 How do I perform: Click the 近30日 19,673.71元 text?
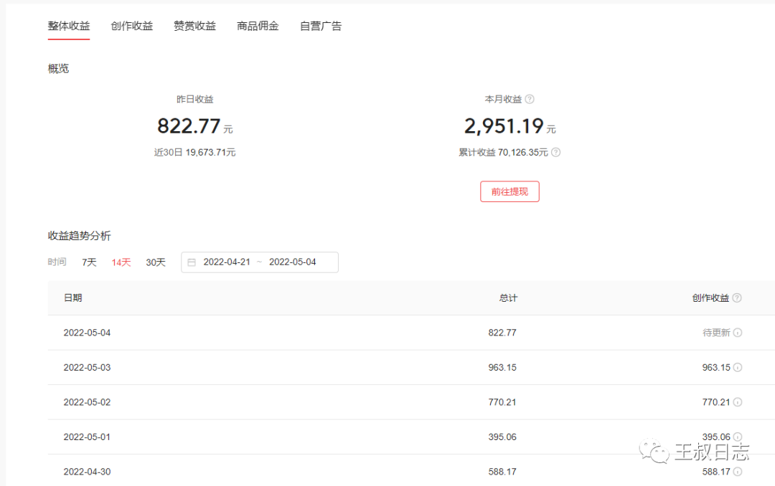(x=194, y=153)
